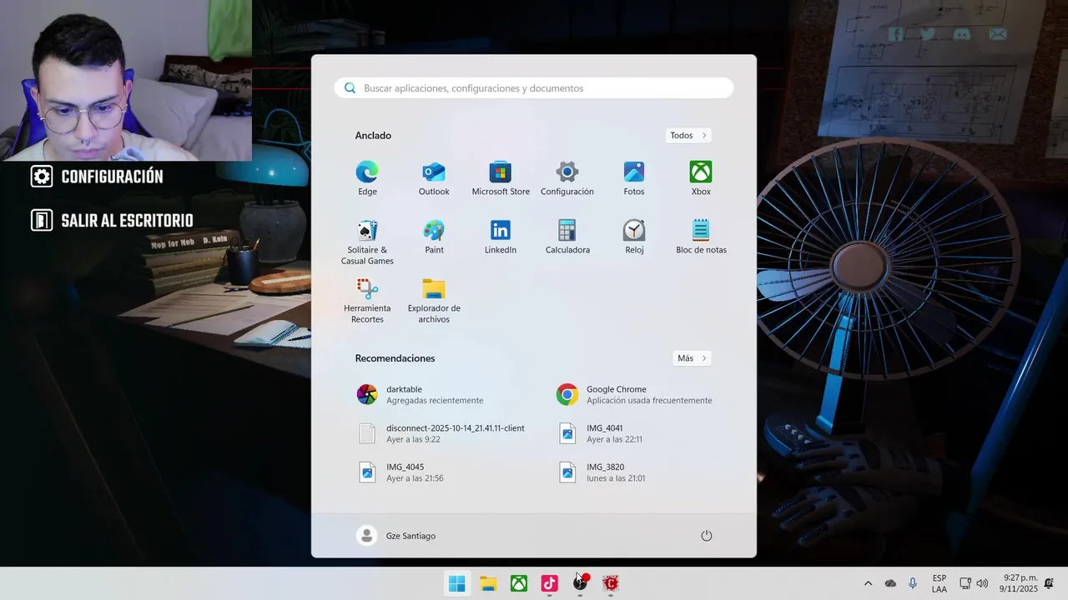This screenshot has height=600, width=1068.
Task: Open the Fotos app
Action: point(634,178)
